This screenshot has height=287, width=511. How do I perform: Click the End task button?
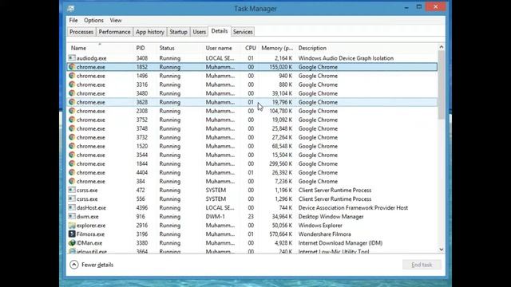coord(422,265)
